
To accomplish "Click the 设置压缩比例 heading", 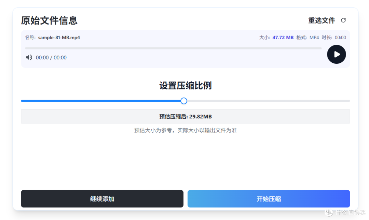I will point(186,86).
